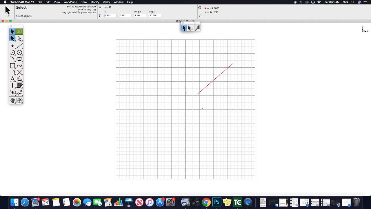The height and width of the screenshot is (209, 371).
Task: Select the Spline curve tool
Action: pyautogui.click(x=19, y=66)
